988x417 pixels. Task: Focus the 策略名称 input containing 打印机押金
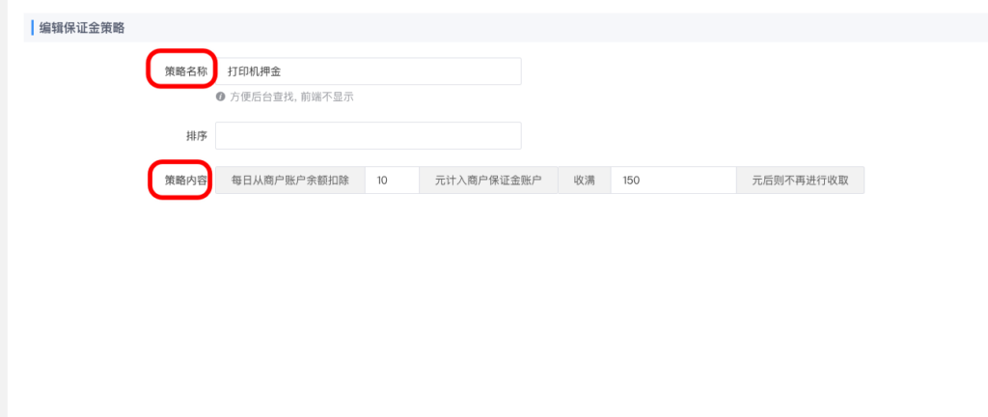click(x=368, y=71)
